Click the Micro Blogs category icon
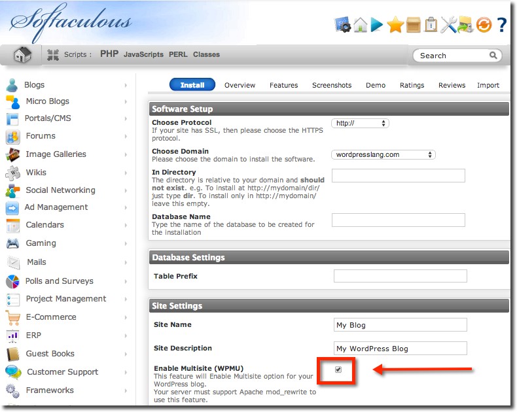 click(13, 102)
